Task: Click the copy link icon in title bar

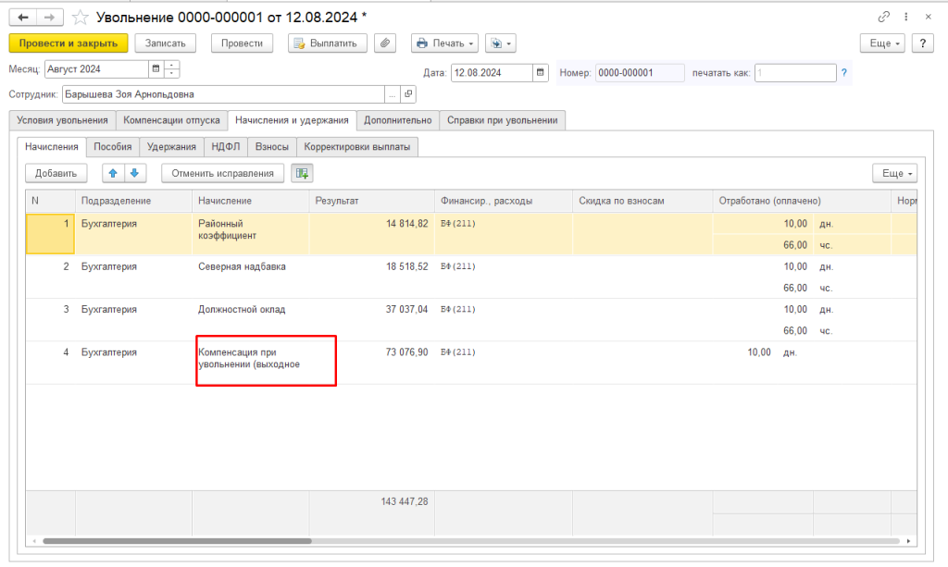Action: point(883,17)
